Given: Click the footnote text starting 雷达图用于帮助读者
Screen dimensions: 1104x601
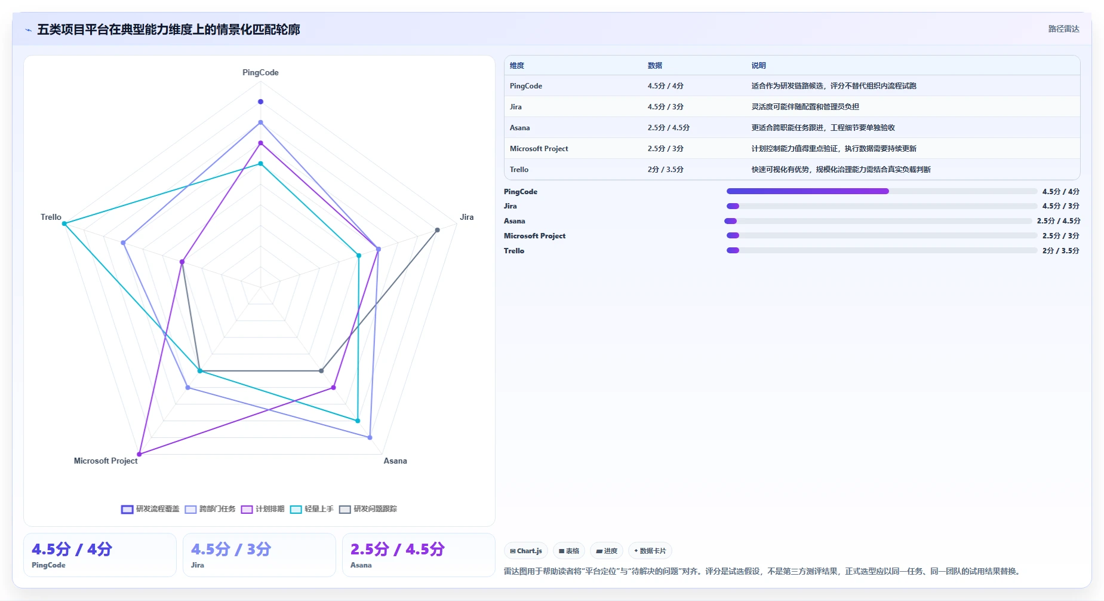Looking at the screenshot, I should 763,571.
